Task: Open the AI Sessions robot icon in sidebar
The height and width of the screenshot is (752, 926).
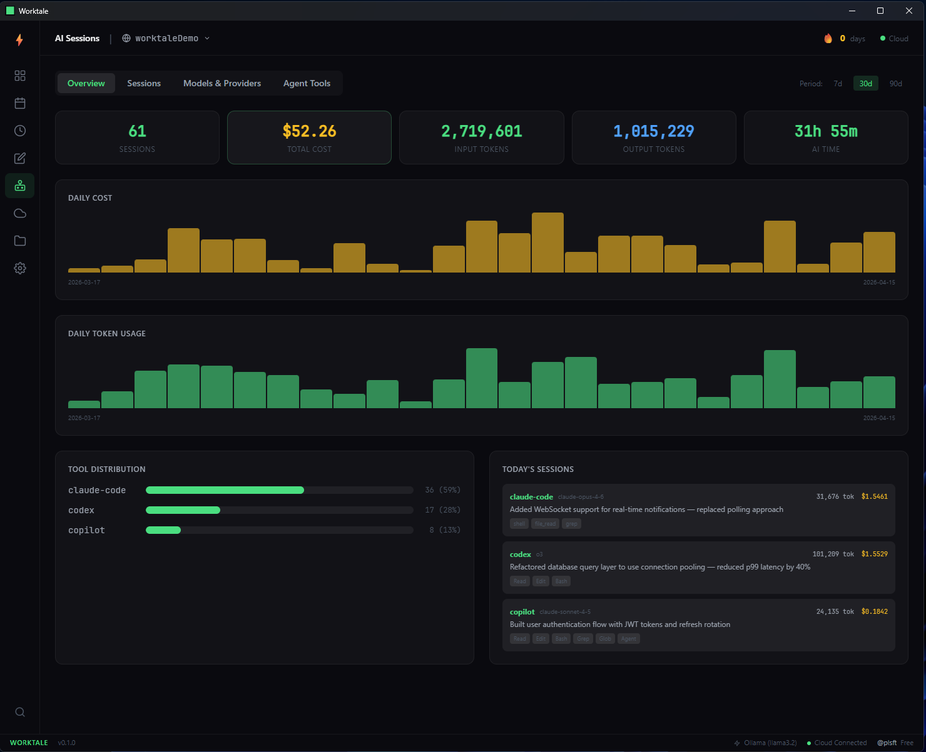Action: (19, 186)
